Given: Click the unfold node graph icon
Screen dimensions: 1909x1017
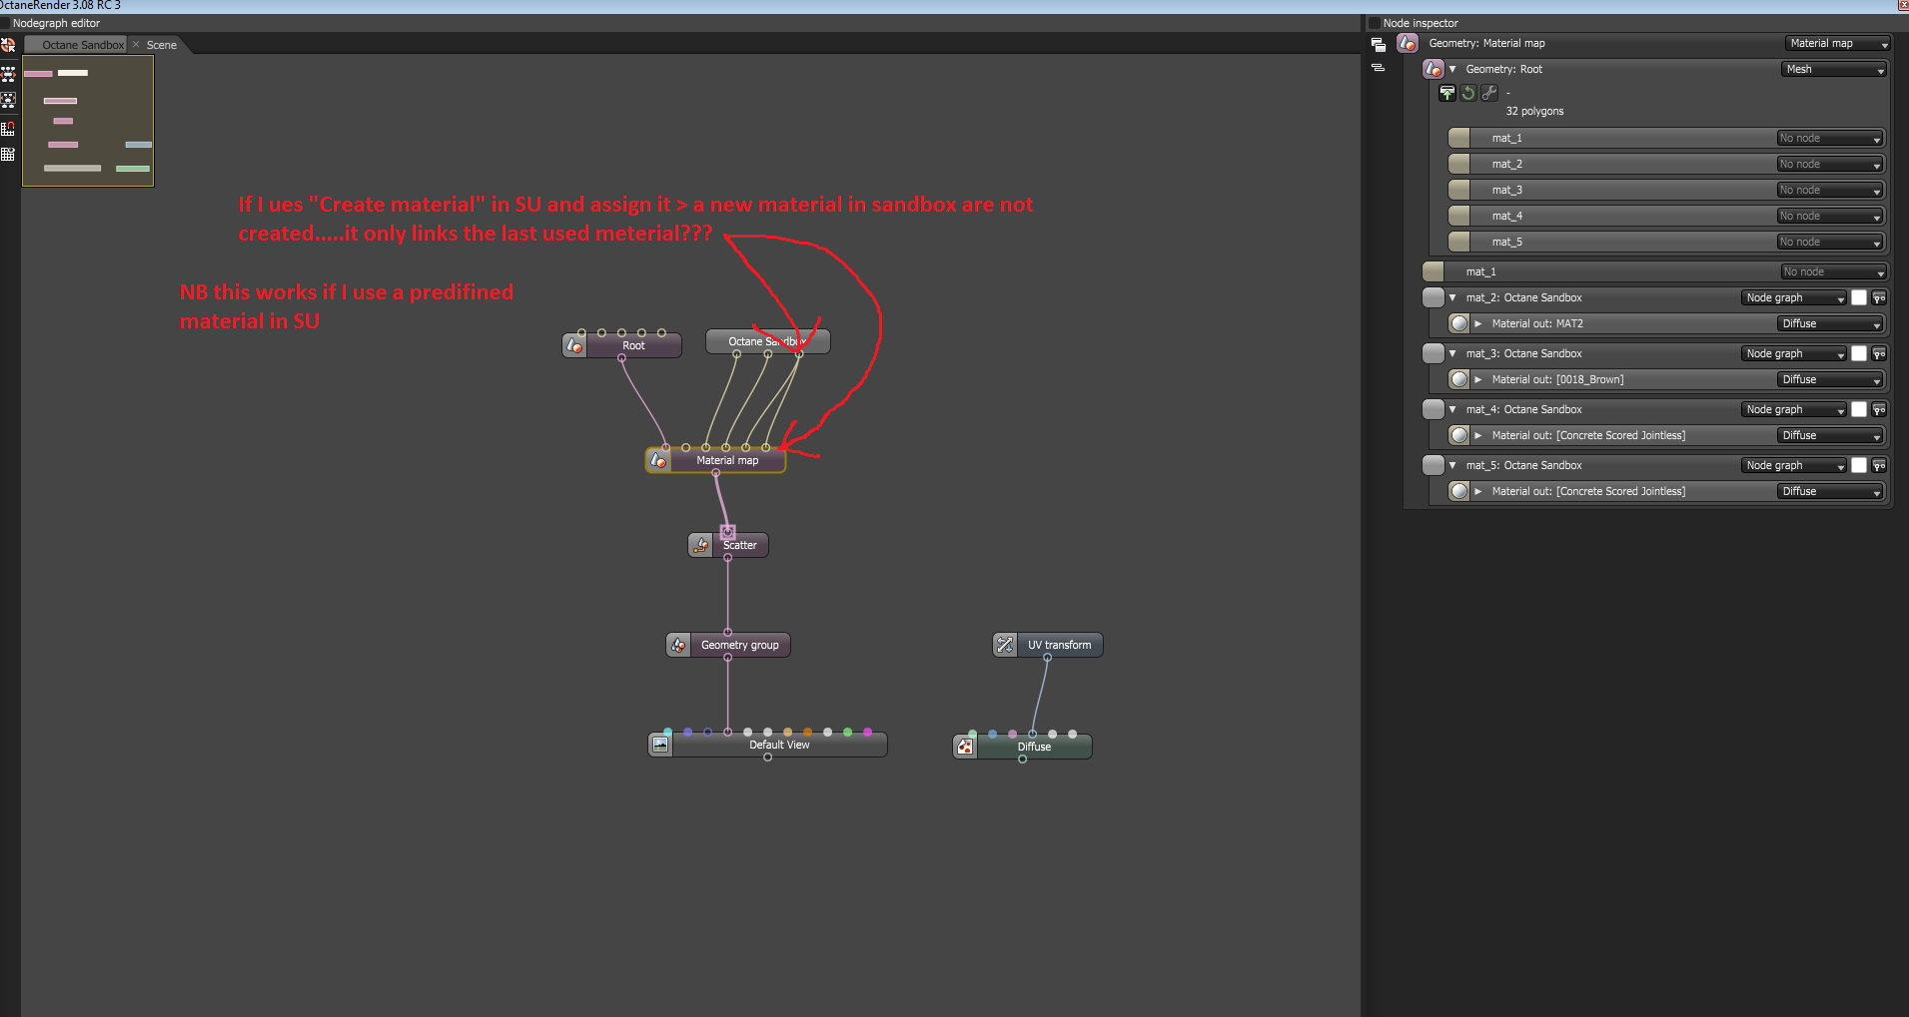Looking at the screenshot, I should tap(8, 74).
